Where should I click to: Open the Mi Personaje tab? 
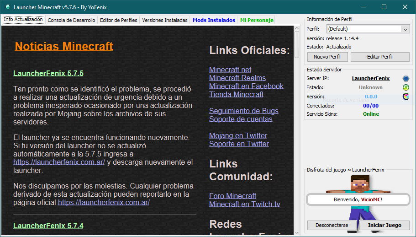[257, 20]
